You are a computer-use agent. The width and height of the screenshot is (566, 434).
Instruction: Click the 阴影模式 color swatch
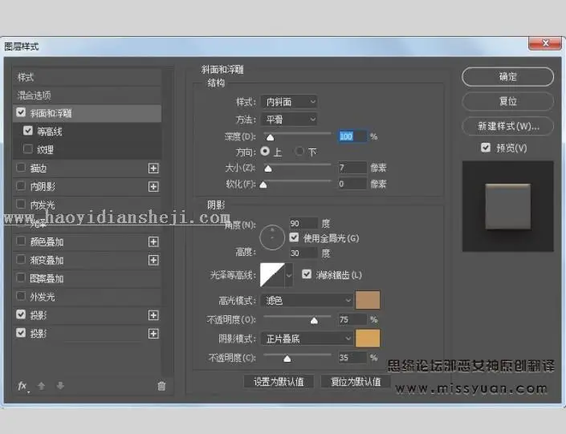[368, 339]
